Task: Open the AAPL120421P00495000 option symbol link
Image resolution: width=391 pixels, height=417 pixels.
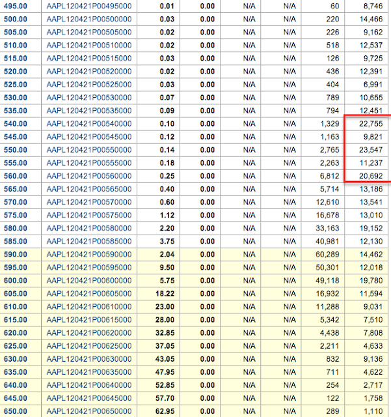Action: point(89,6)
